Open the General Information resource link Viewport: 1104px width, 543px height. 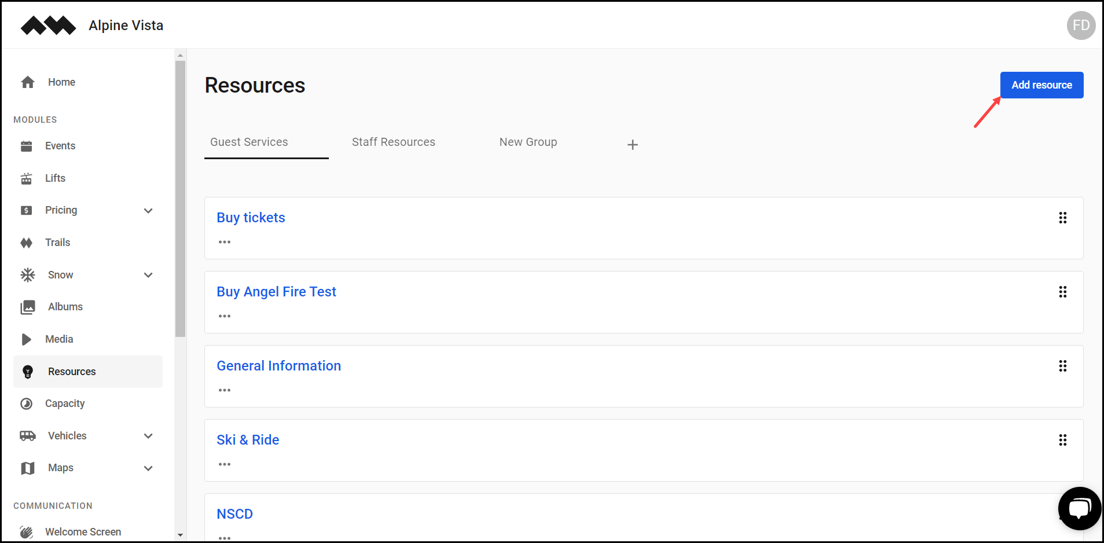(278, 366)
